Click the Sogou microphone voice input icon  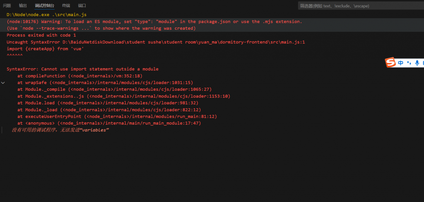[417, 63]
